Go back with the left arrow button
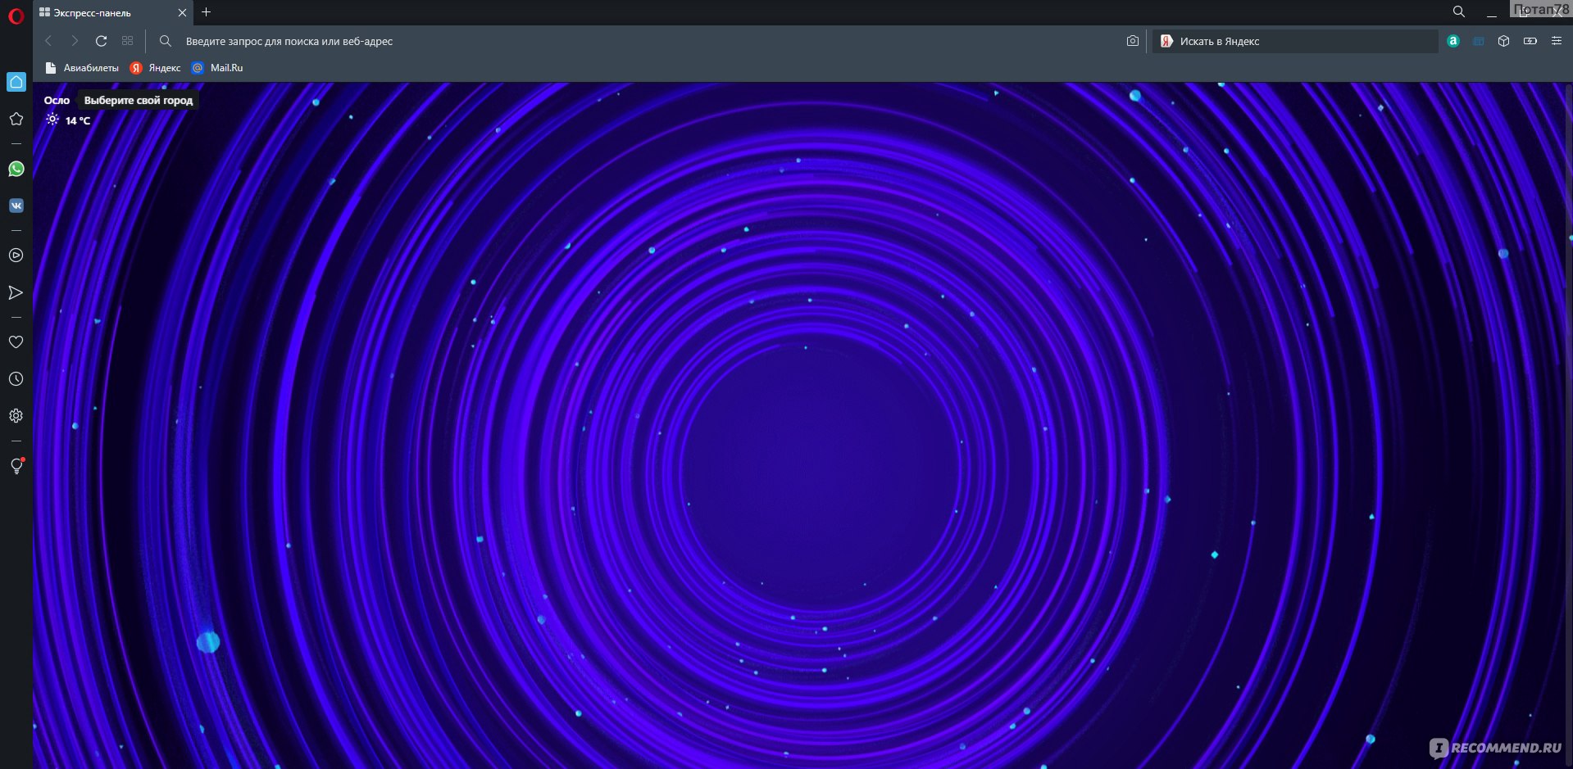Image resolution: width=1573 pixels, height=769 pixels. point(48,41)
